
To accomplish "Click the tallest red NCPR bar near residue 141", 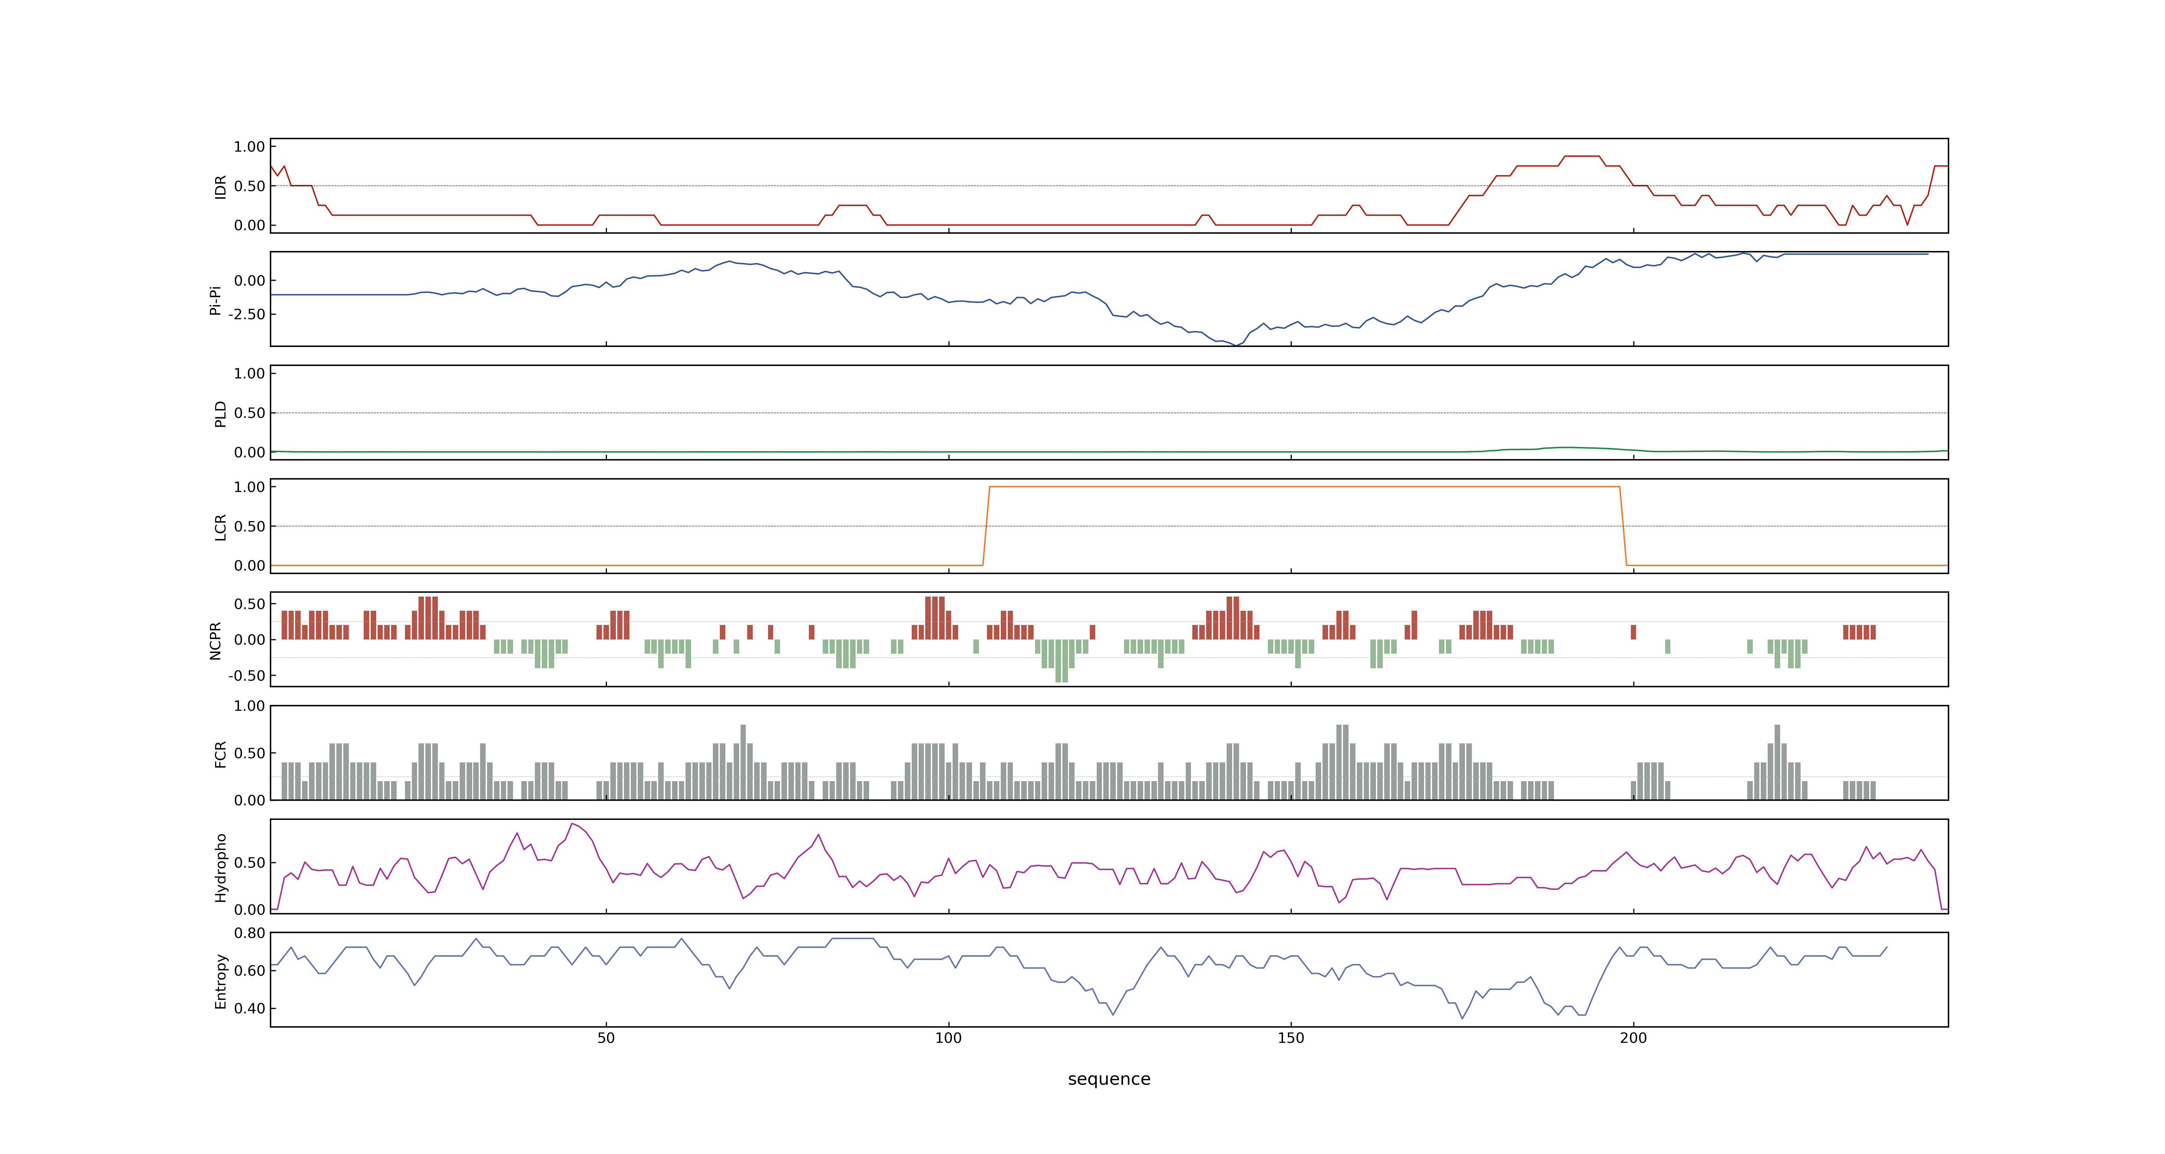I will pyautogui.click(x=1232, y=618).
